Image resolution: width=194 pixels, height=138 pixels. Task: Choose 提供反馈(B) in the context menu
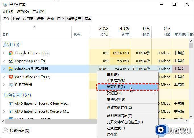pyautogui.click(x=127, y=99)
